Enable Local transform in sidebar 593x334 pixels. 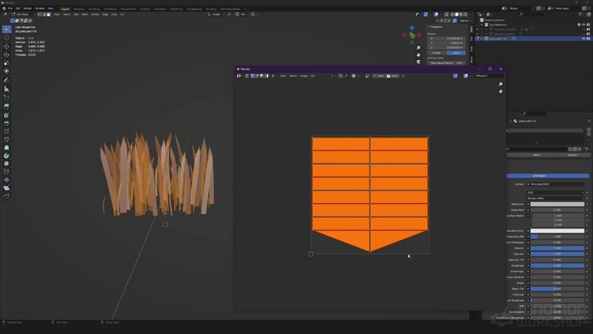pos(456,53)
